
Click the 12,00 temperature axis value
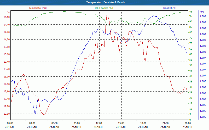[x=7, y=114]
